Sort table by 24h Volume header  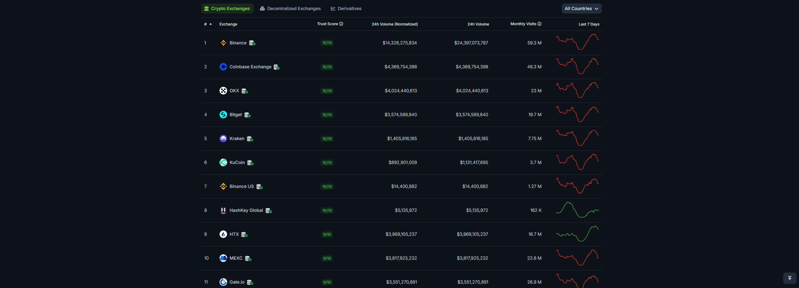478,24
